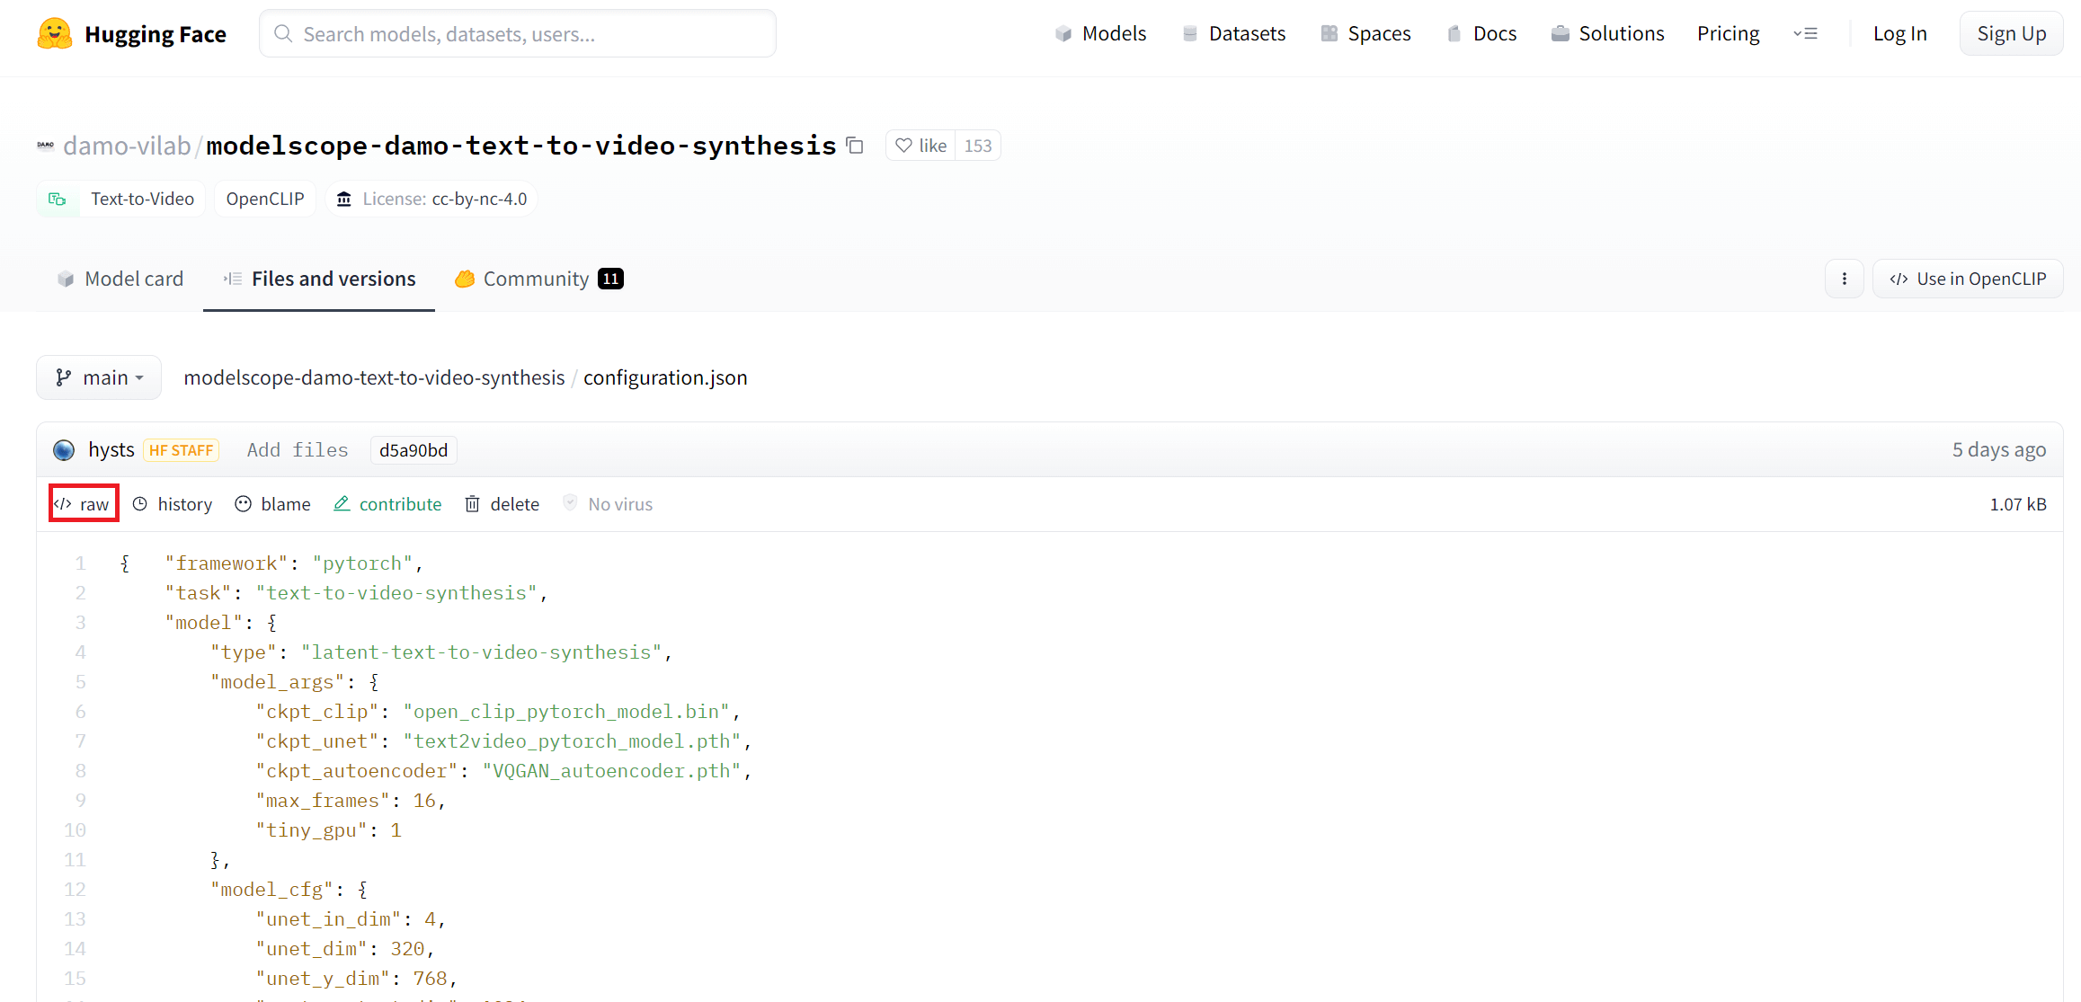Click inside the search models input field
This screenshot has width=2081, height=1002.
coord(517,33)
